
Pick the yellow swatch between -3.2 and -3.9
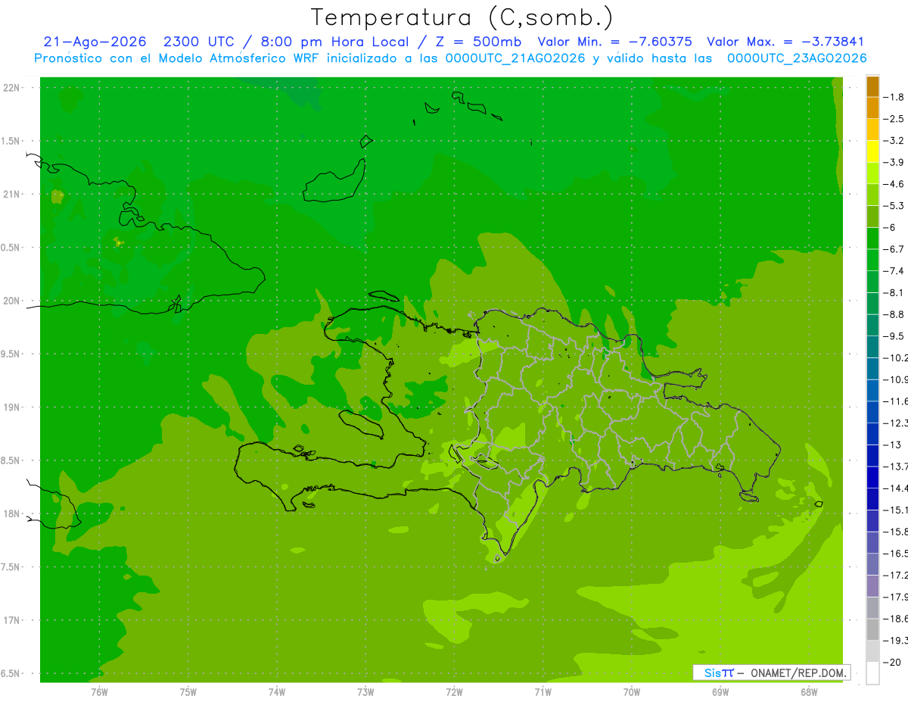tap(872, 151)
